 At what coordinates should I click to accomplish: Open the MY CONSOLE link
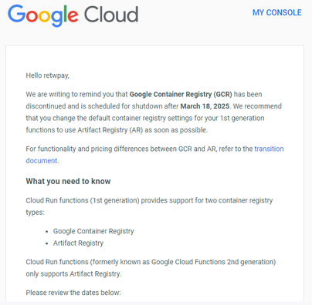tap(277, 12)
